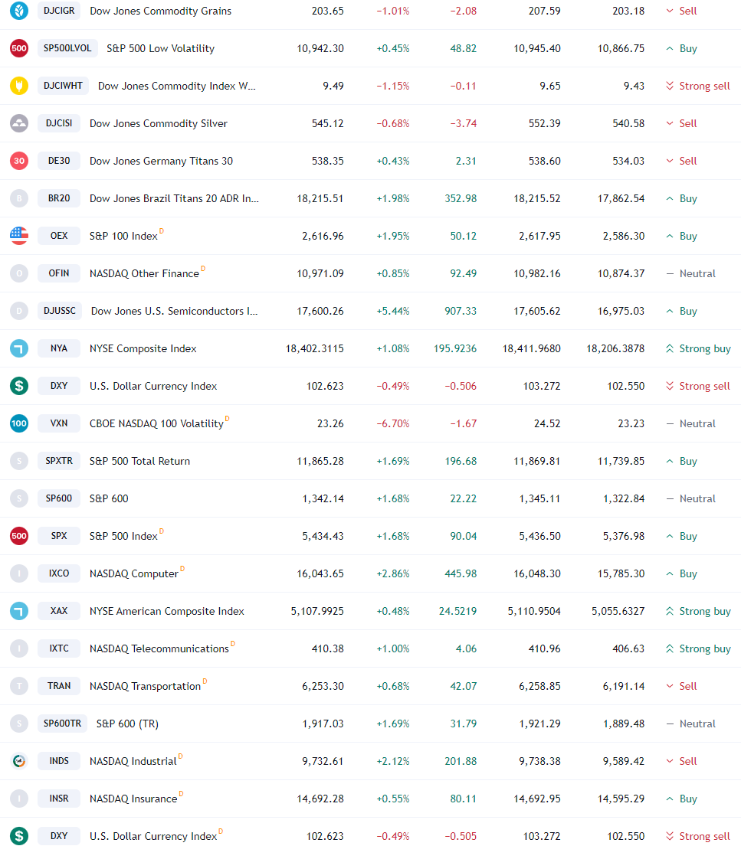Click NYA Strong buy rating

pyautogui.click(x=698, y=348)
